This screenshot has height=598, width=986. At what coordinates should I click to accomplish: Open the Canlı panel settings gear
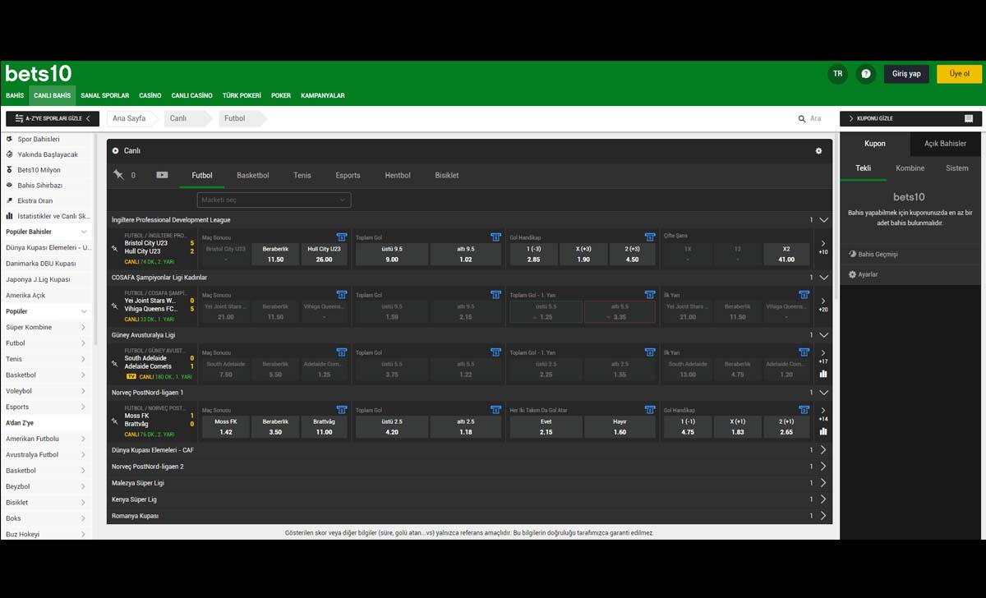click(x=818, y=151)
